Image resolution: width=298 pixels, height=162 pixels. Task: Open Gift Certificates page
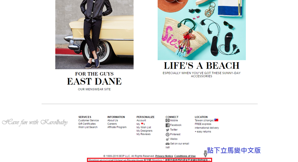tap(87, 124)
